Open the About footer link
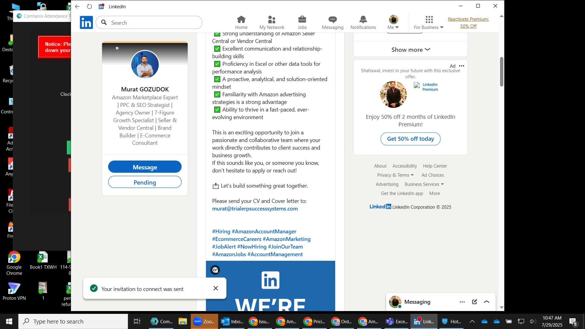The height and width of the screenshot is (329, 585). 380,166
